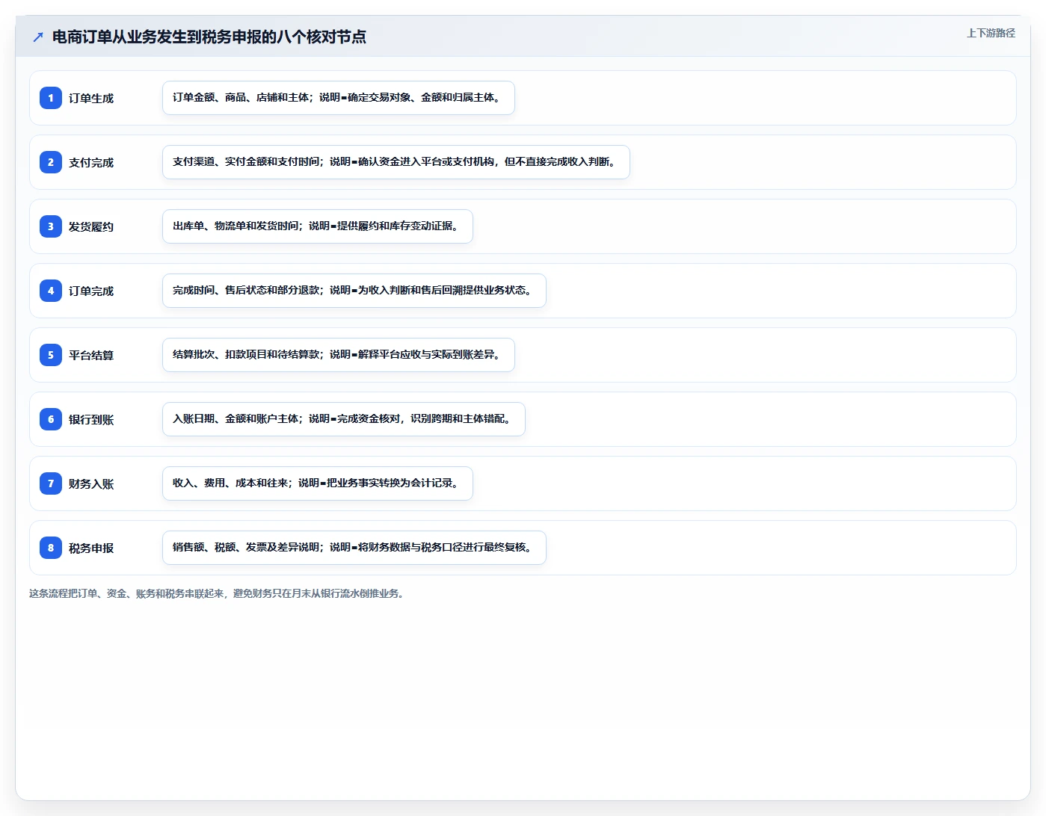1046x816 pixels.
Task: Click the 上下游路径 label at top right
Action: [991, 33]
